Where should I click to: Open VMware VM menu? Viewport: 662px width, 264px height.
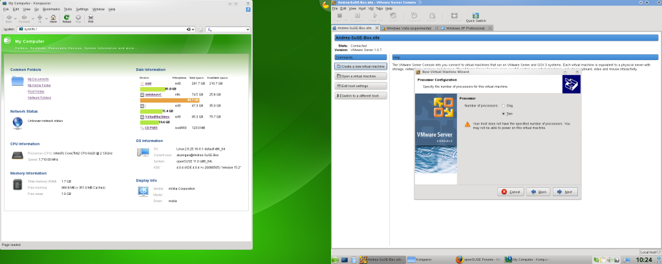point(370,8)
